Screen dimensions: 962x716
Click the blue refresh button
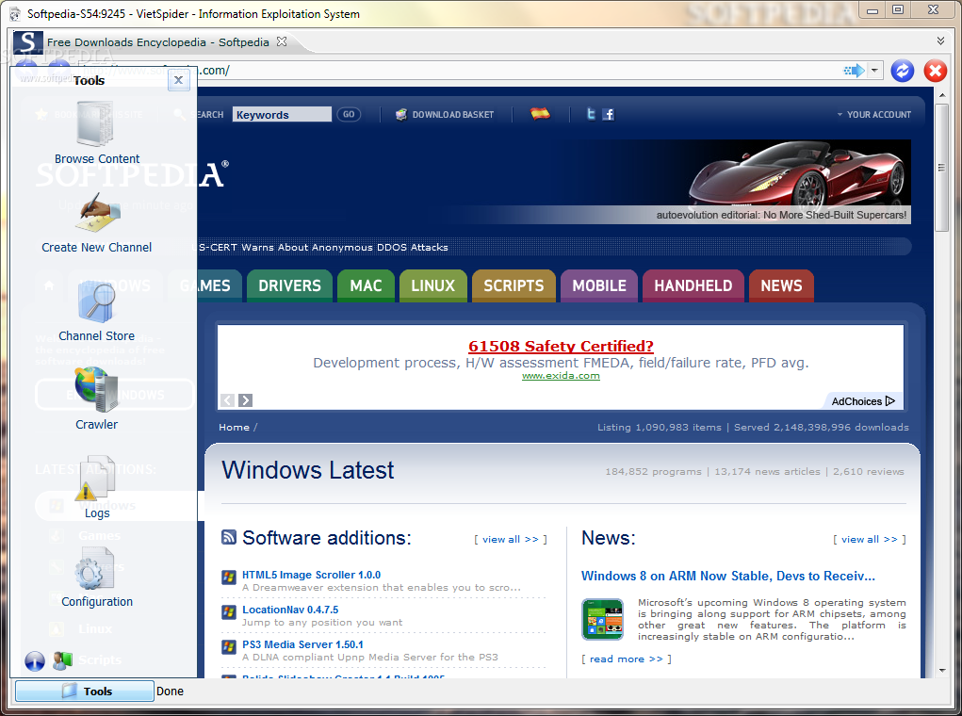(903, 71)
